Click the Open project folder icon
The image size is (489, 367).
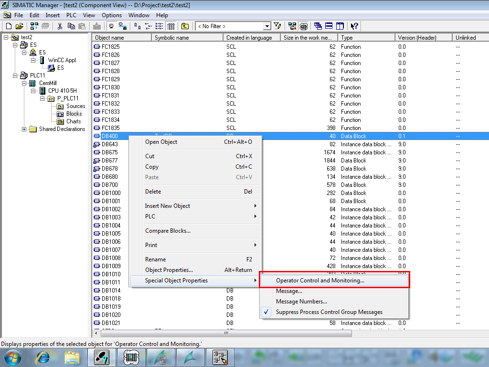[19, 26]
